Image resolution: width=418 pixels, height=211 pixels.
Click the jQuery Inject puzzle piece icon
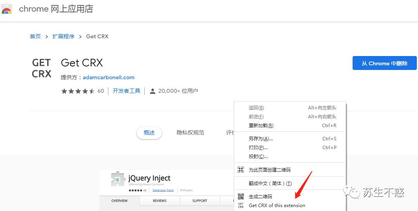coord(118,179)
